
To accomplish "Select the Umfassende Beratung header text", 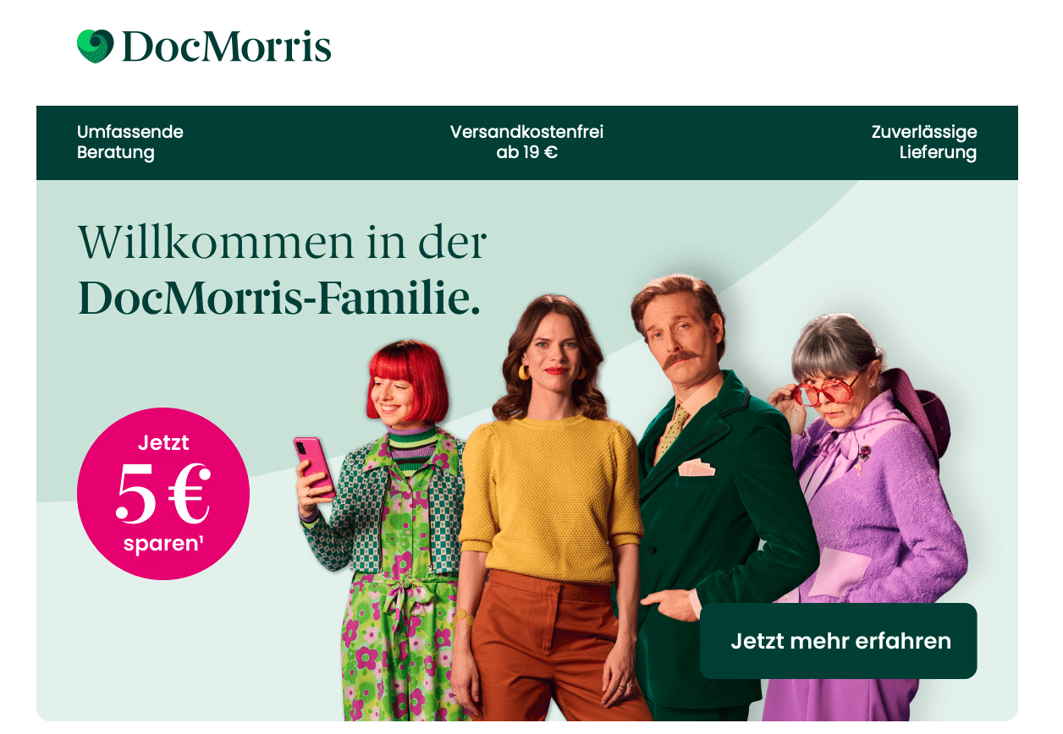I will 130,142.
